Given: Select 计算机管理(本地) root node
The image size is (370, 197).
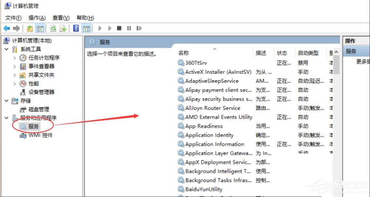Looking at the screenshot, I should point(32,41).
